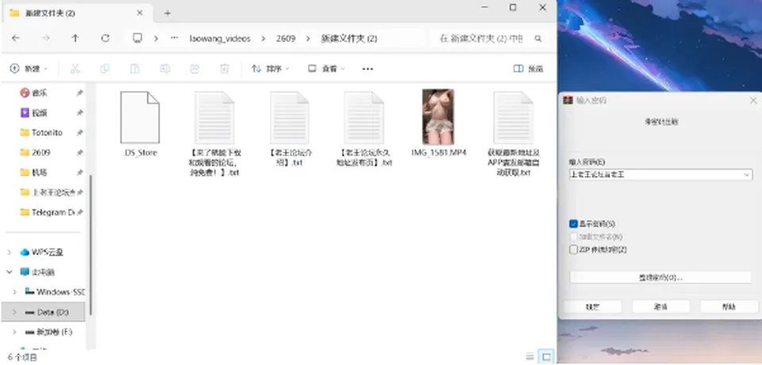Expand the 新加卷 (F:) drive node
The width and height of the screenshot is (762, 365).
coord(14,332)
